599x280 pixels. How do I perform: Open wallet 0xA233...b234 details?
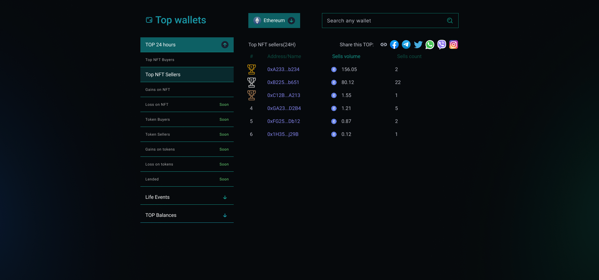point(283,69)
